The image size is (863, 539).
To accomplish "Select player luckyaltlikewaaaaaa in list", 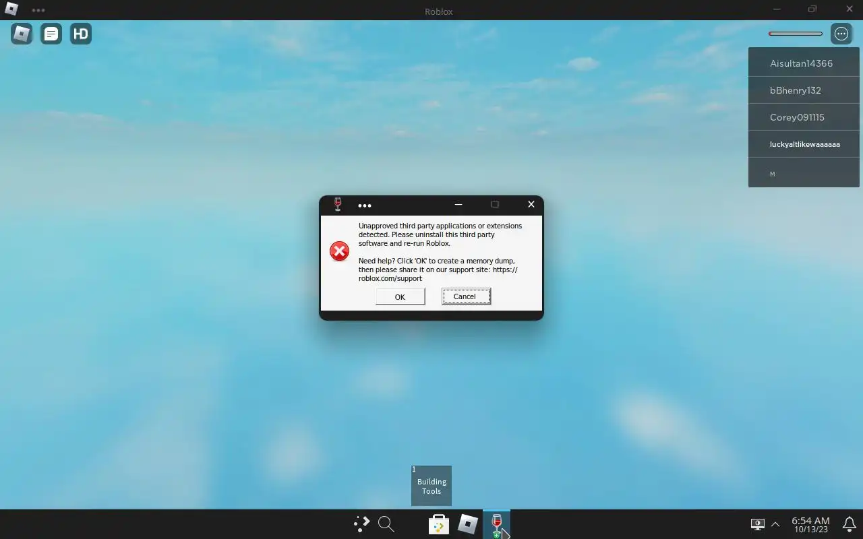I will 804,144.
